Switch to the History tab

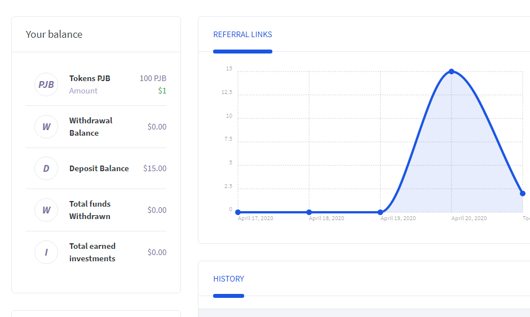click(228, 279)
